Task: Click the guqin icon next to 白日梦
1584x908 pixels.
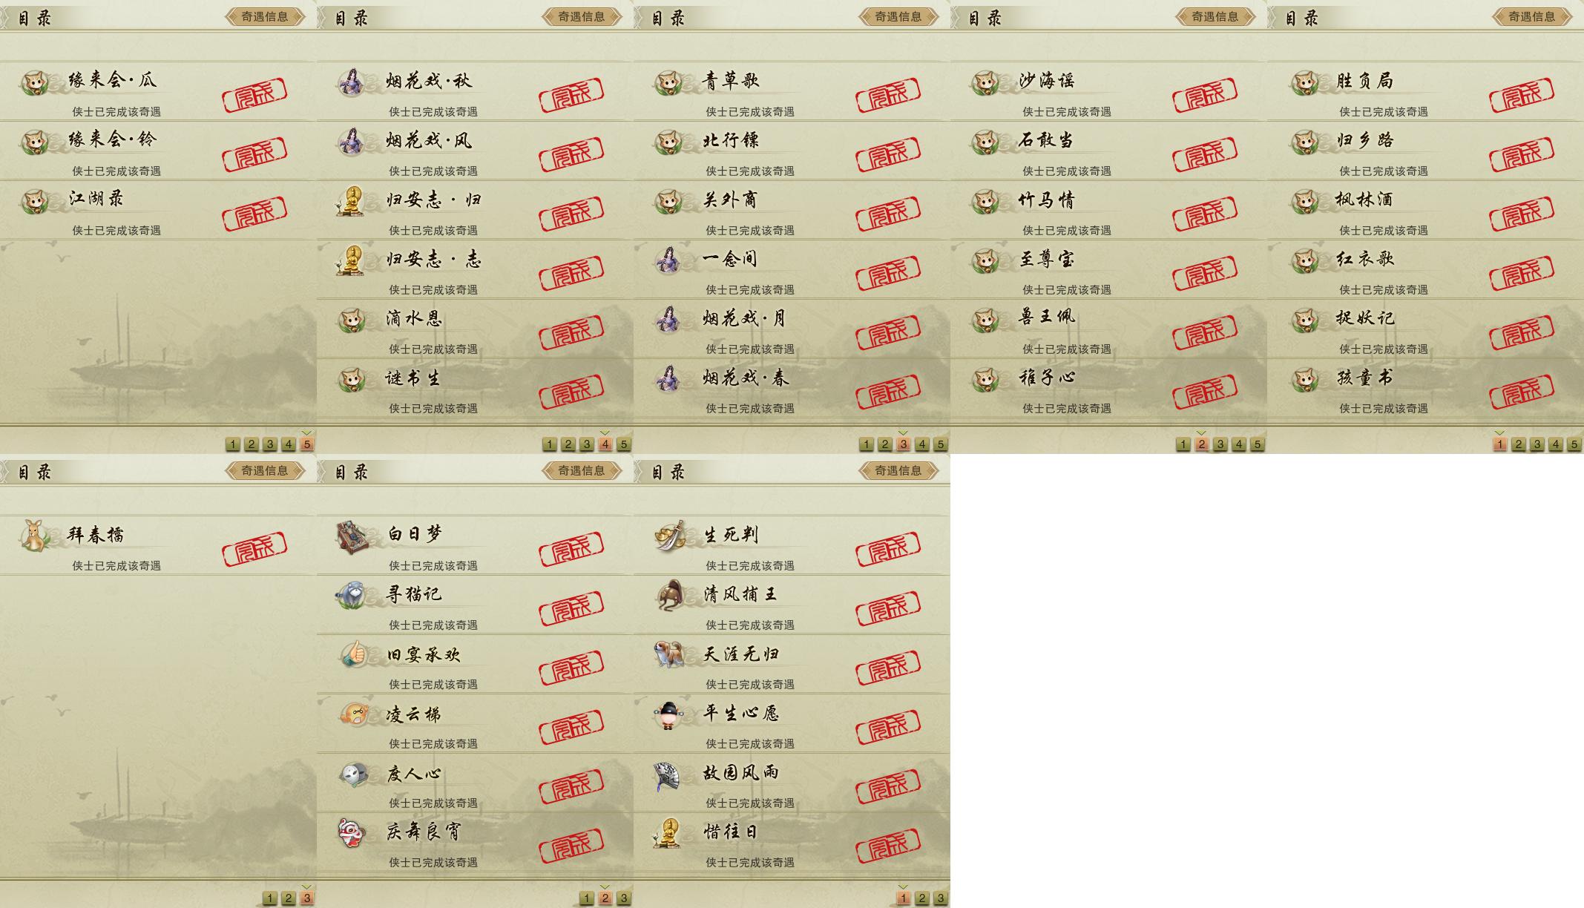Action: [x=352, y=536]
